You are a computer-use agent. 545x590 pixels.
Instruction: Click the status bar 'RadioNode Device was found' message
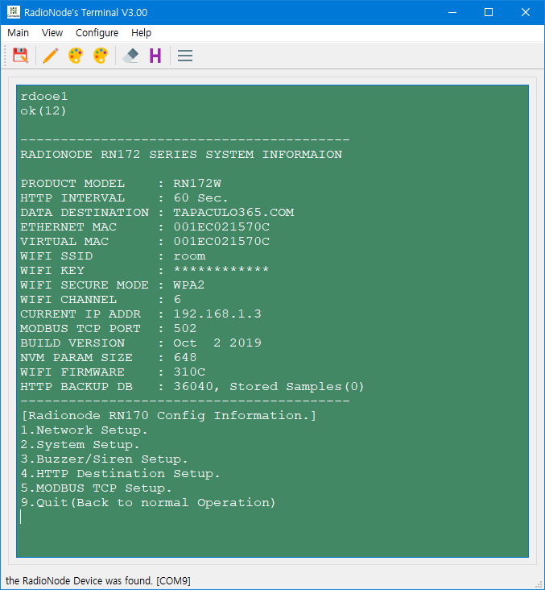point(97,581)
